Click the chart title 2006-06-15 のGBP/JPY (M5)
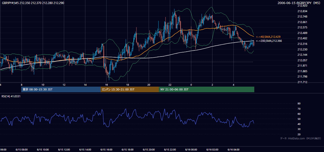324x152 pixels. [299, 3]
